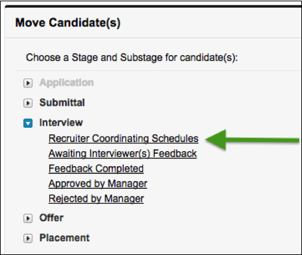Expand the Application stage arrow
Image resolution: width=302 pixels, height=255 pixels.
pyautogui.click(x=28, y=83)
